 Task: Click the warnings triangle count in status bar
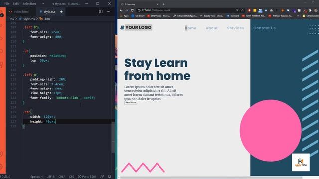click(7, 177)
